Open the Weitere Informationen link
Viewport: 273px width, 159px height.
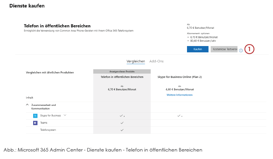pyautogui.click(x=180, y=95)
